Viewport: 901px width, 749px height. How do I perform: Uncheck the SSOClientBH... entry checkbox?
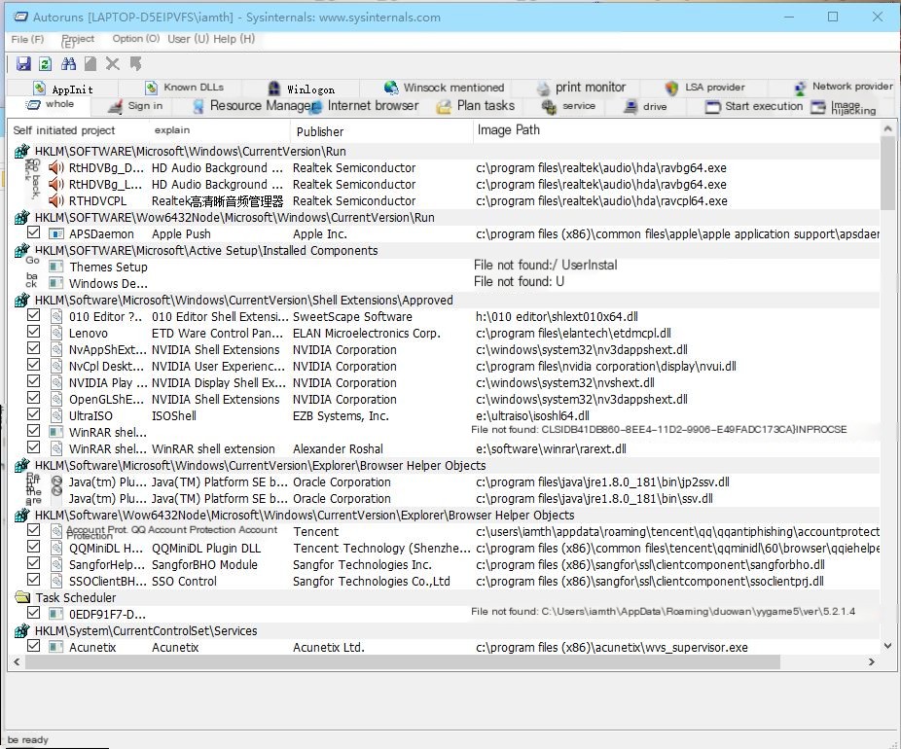click(x=33, y=580)
